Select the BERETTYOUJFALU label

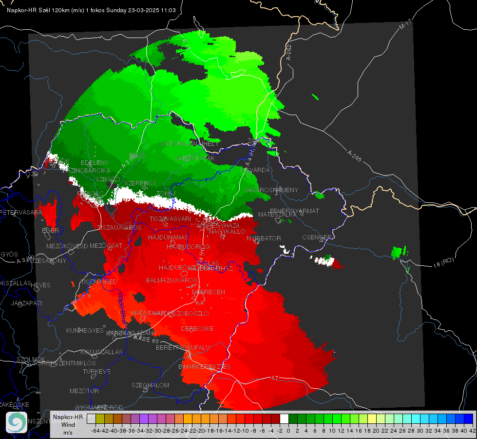183,348
